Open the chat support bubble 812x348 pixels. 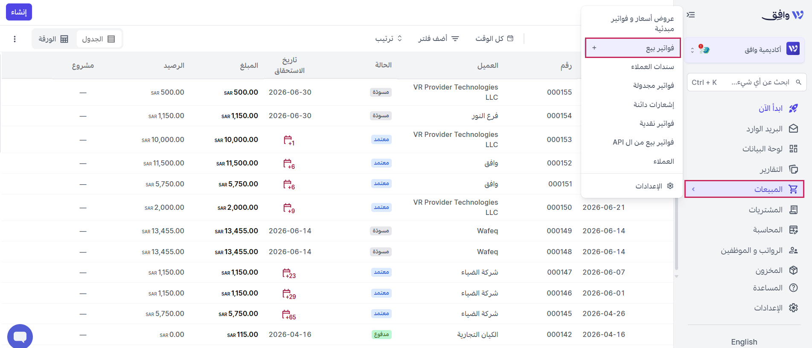click(20, 336)
